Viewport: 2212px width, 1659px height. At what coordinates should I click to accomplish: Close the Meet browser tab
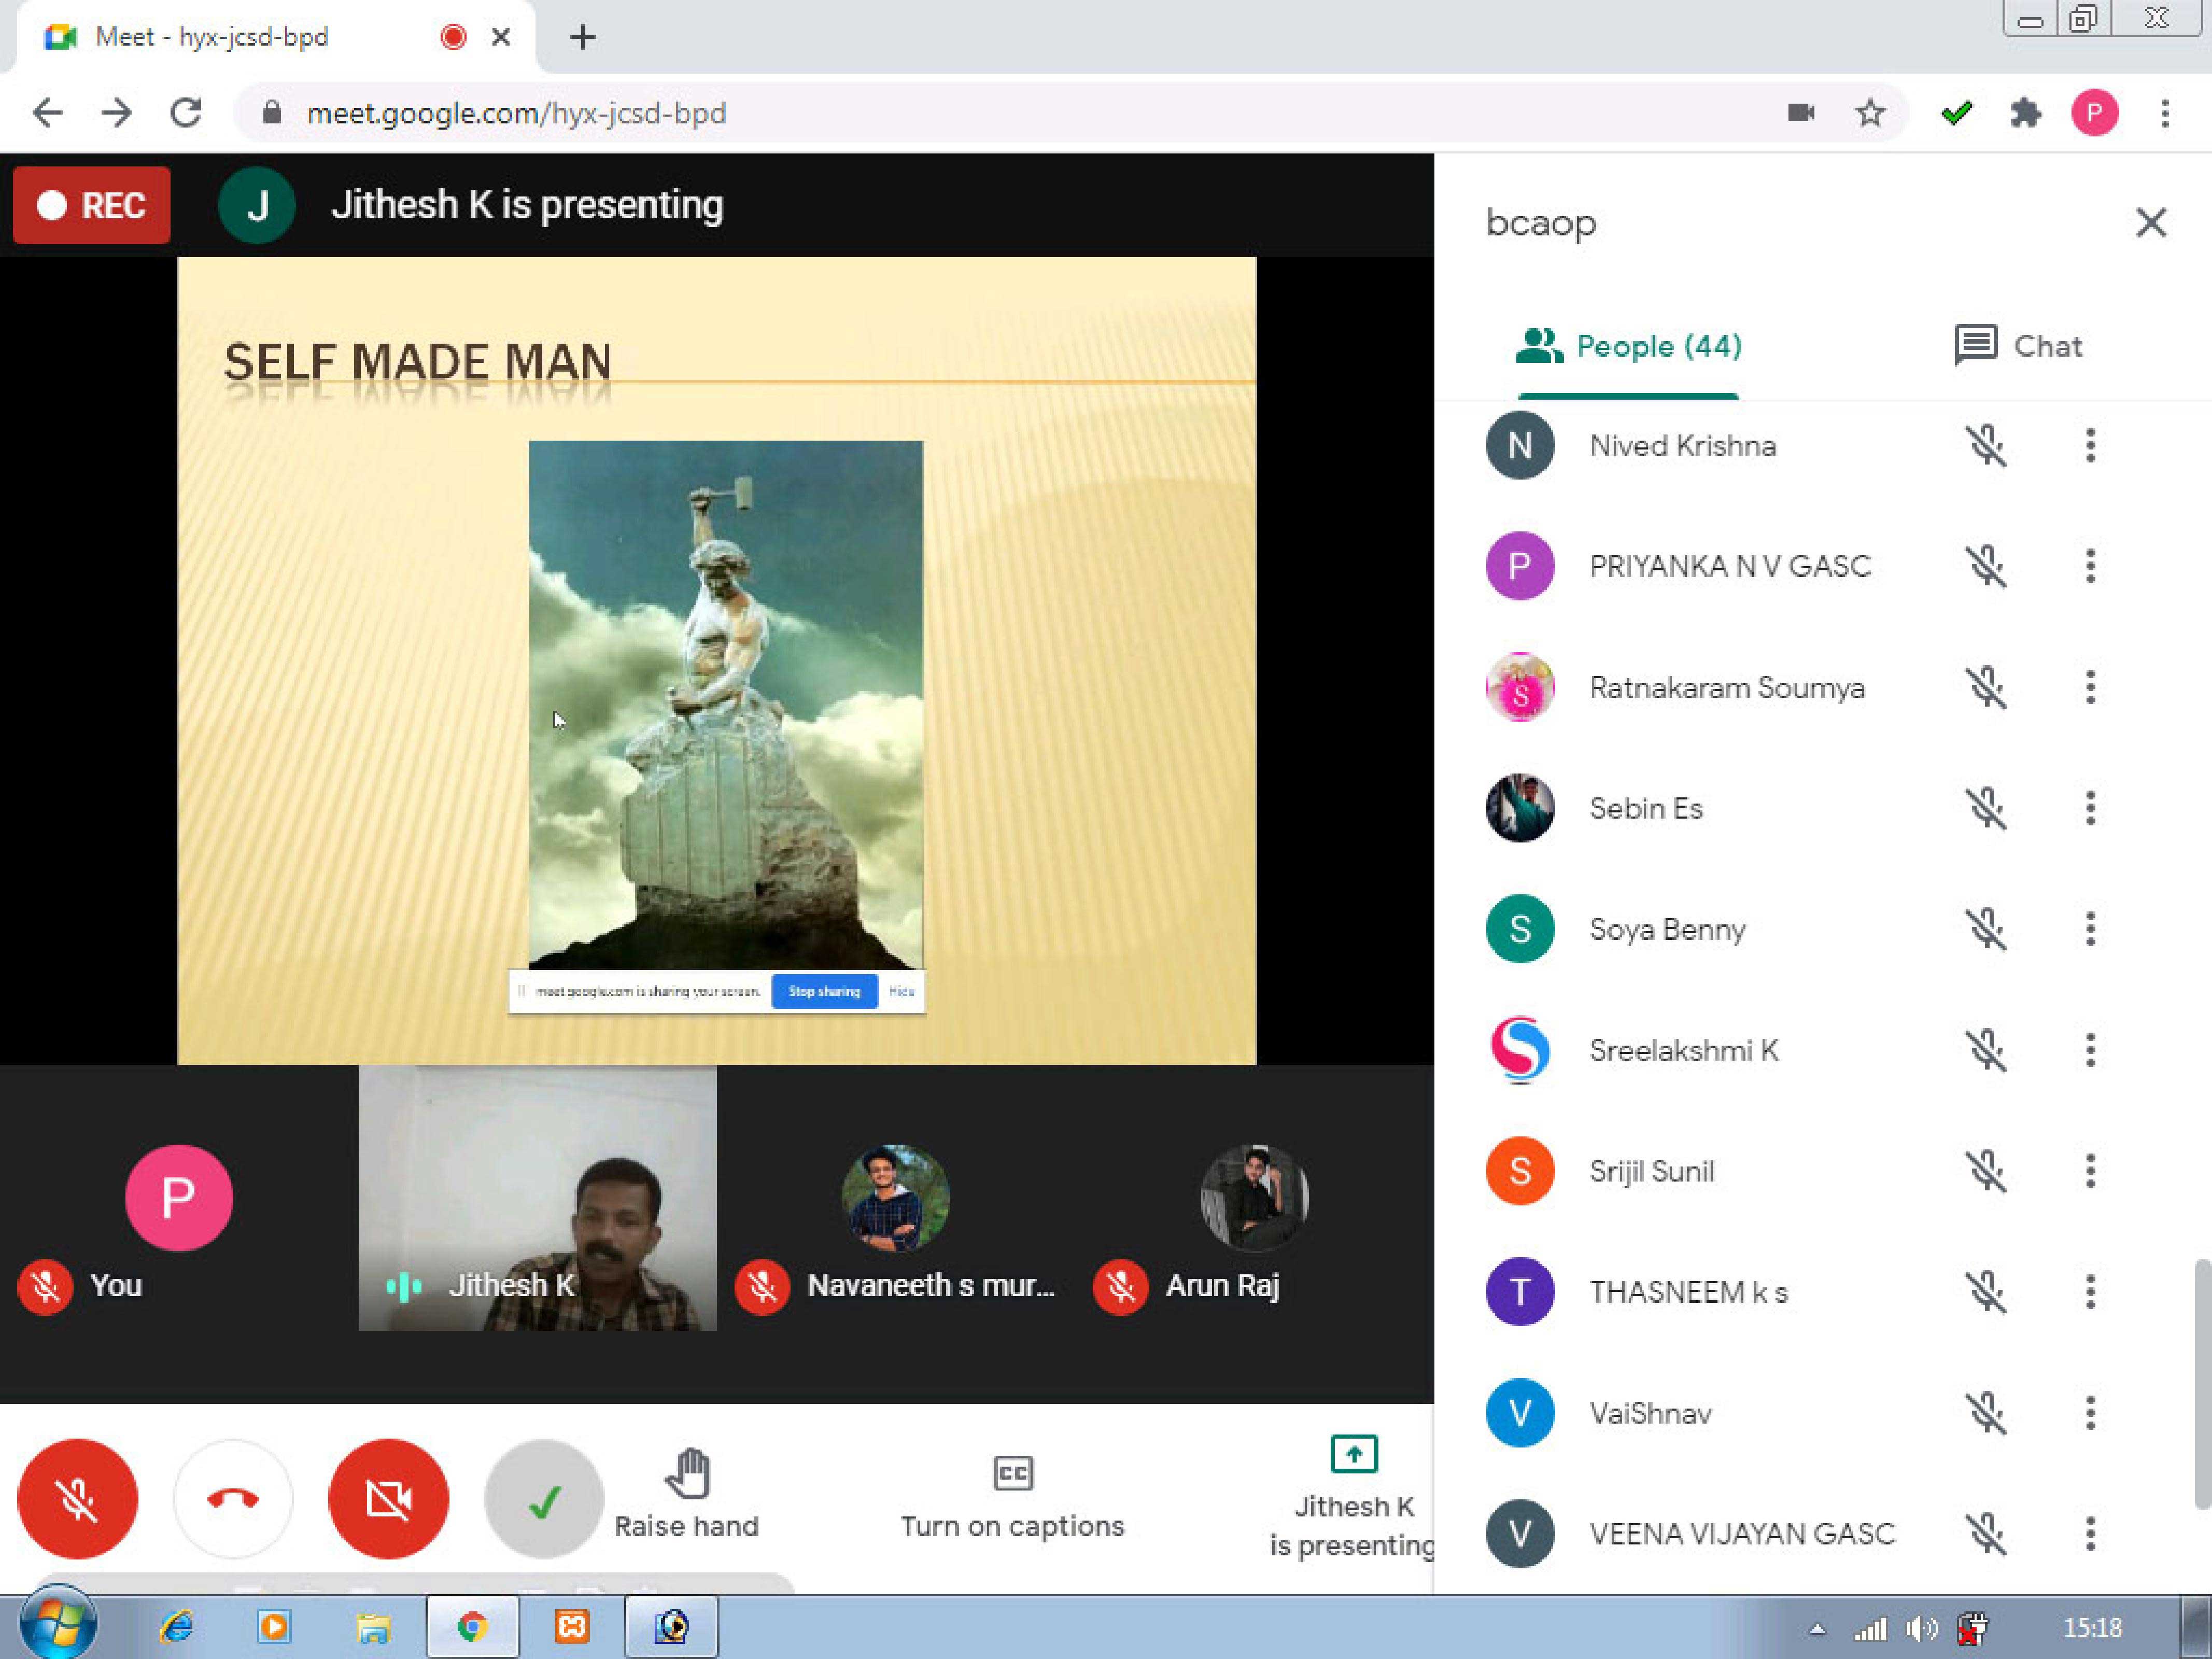501,38
